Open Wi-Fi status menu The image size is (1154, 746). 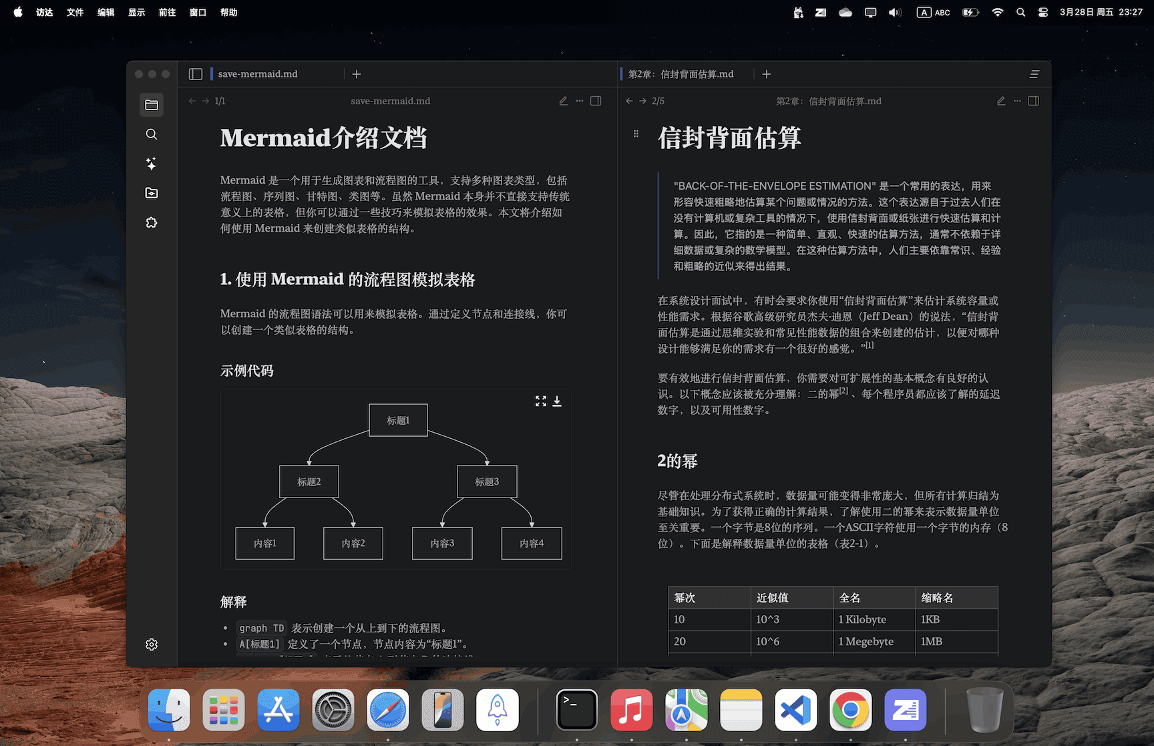(998, 12)
